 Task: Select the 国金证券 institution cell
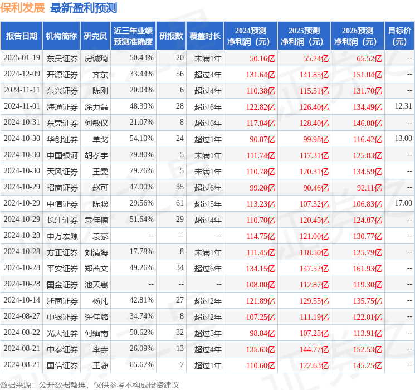tap(62, 285)
